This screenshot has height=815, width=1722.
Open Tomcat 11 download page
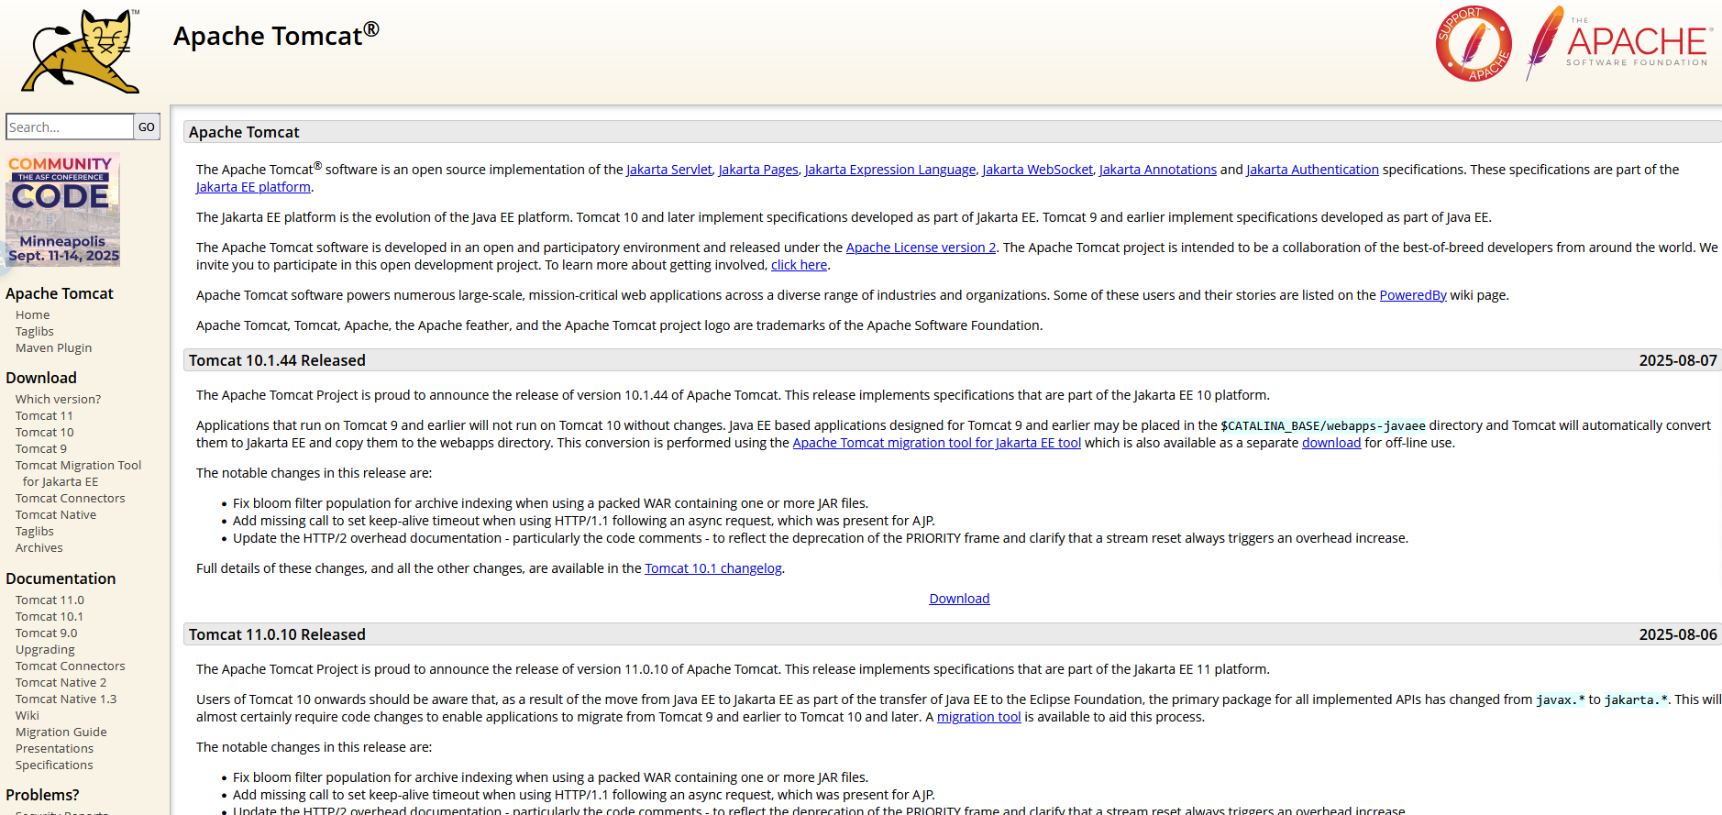pyautogui.click(x=44, y=415)
